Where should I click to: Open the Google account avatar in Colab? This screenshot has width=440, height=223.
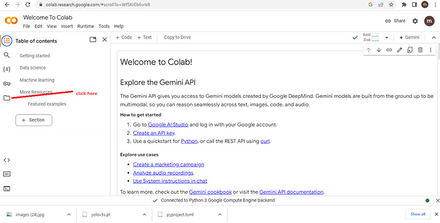point(429,21)
